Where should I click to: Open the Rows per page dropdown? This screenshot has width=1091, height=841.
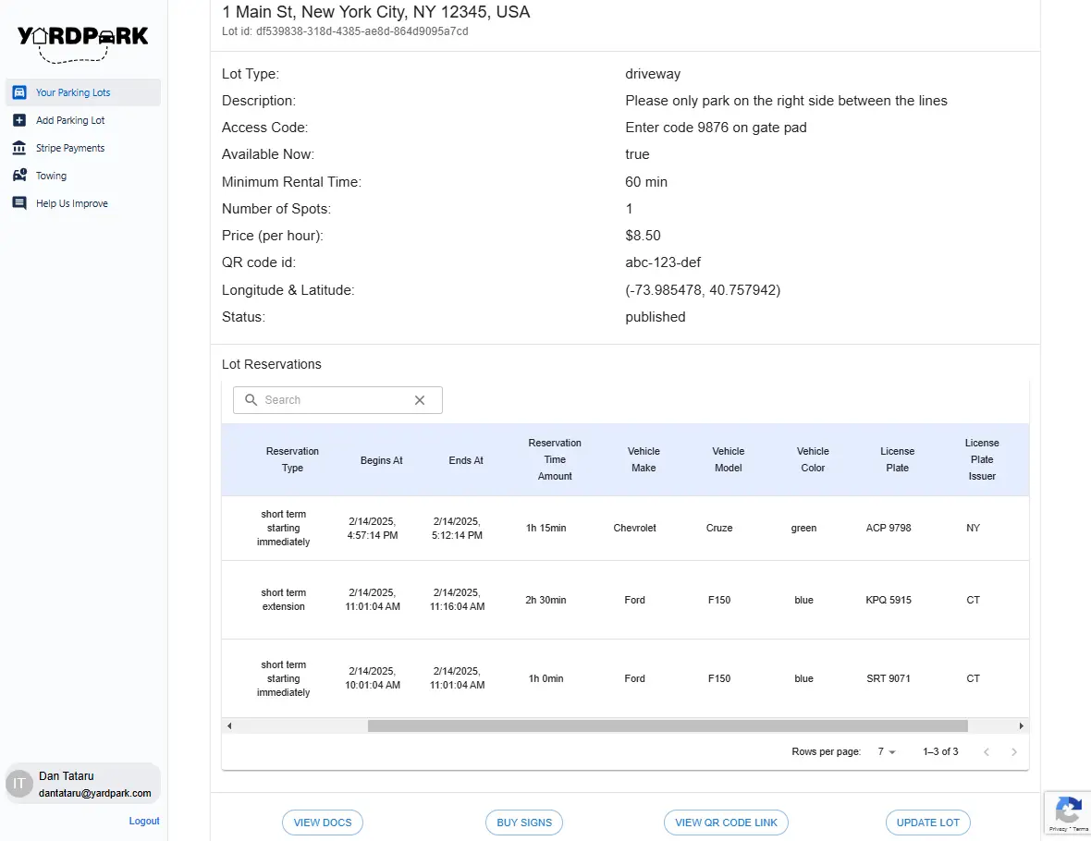887,752
